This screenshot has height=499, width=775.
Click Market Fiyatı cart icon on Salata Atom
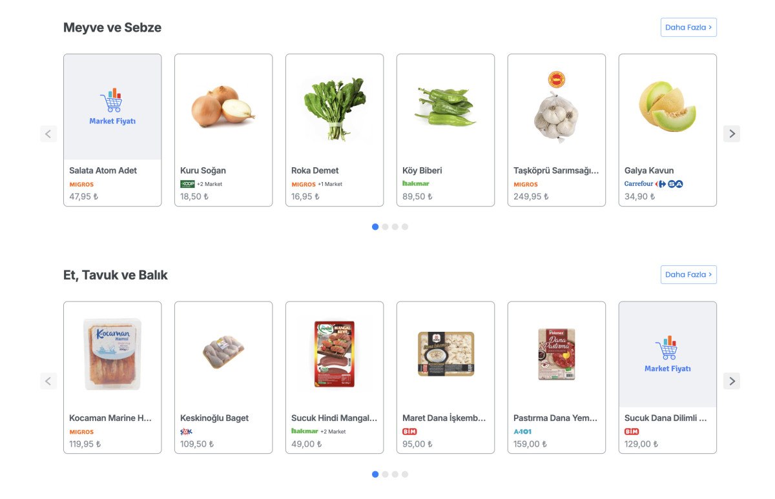(x=112, y=100)
